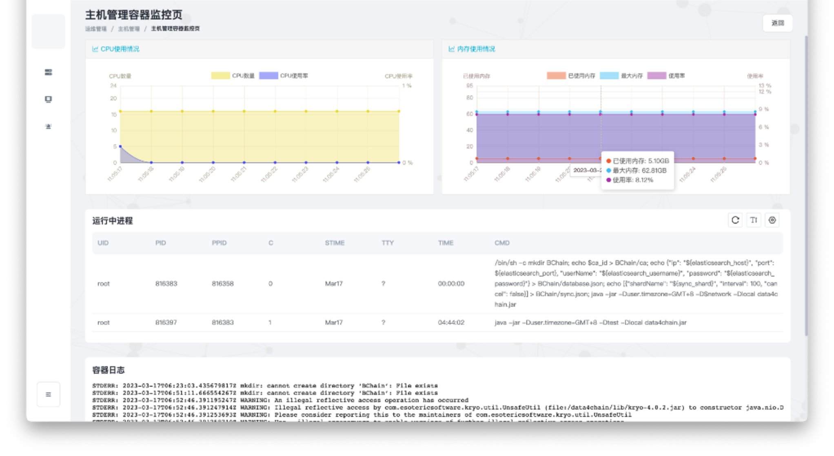Refresh the running processes table
834x456 pixels.
pyautogui.click(x=735, y=220)
